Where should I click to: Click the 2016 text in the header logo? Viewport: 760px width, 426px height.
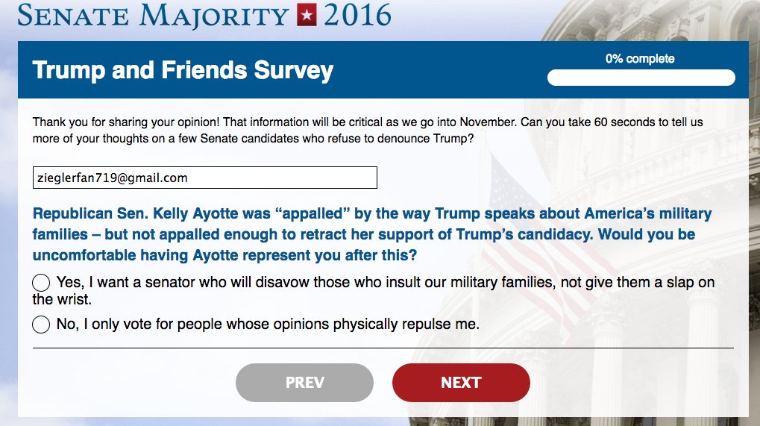coord(357,15)
